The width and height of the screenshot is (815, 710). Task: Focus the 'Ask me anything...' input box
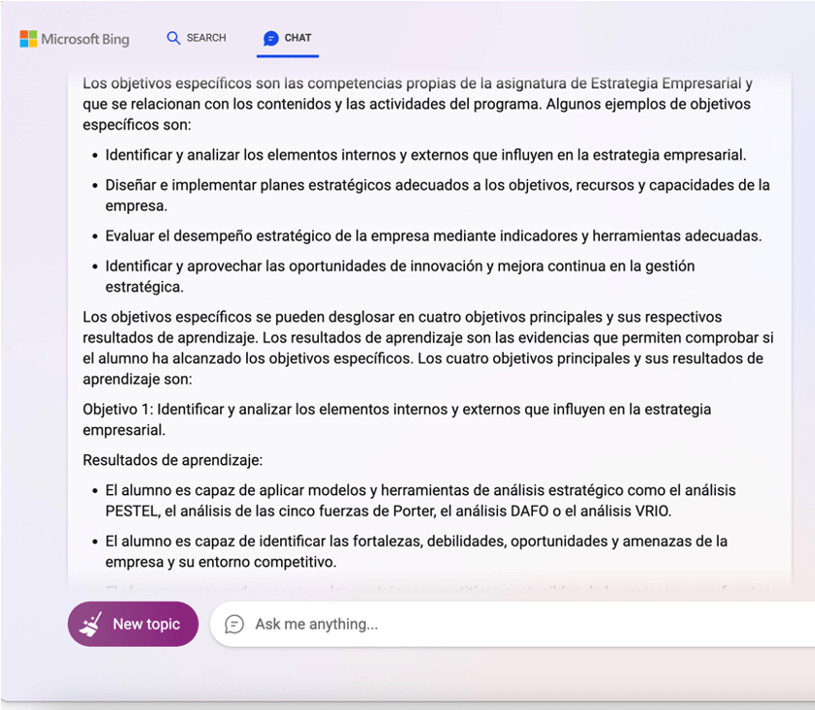486,624
